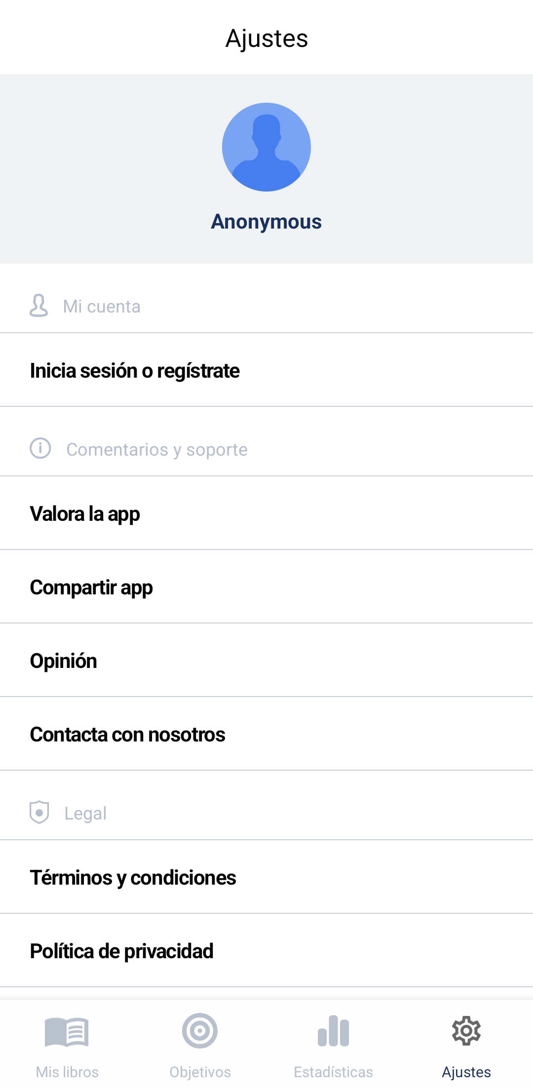Tap the Objetivos target icon
The image size is (533, 1089).
(x=200, y=1031)
